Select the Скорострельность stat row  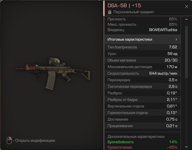pyautogui.click(x=143, y=73)
